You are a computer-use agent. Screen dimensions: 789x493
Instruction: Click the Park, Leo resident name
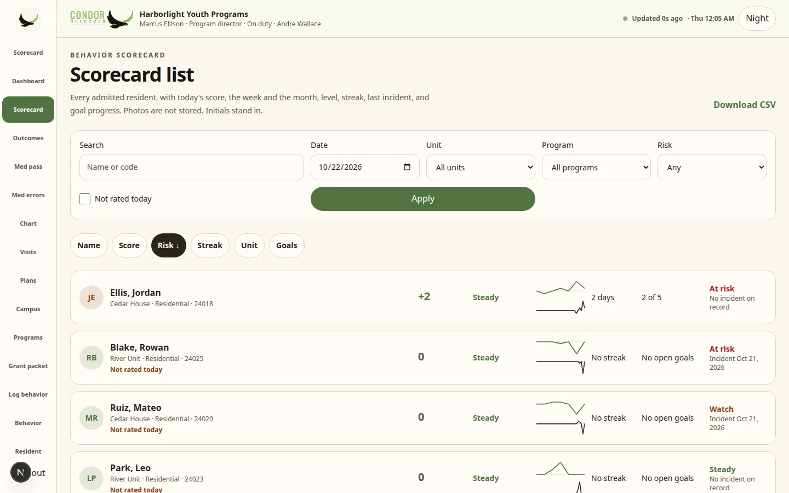(130, 468)
